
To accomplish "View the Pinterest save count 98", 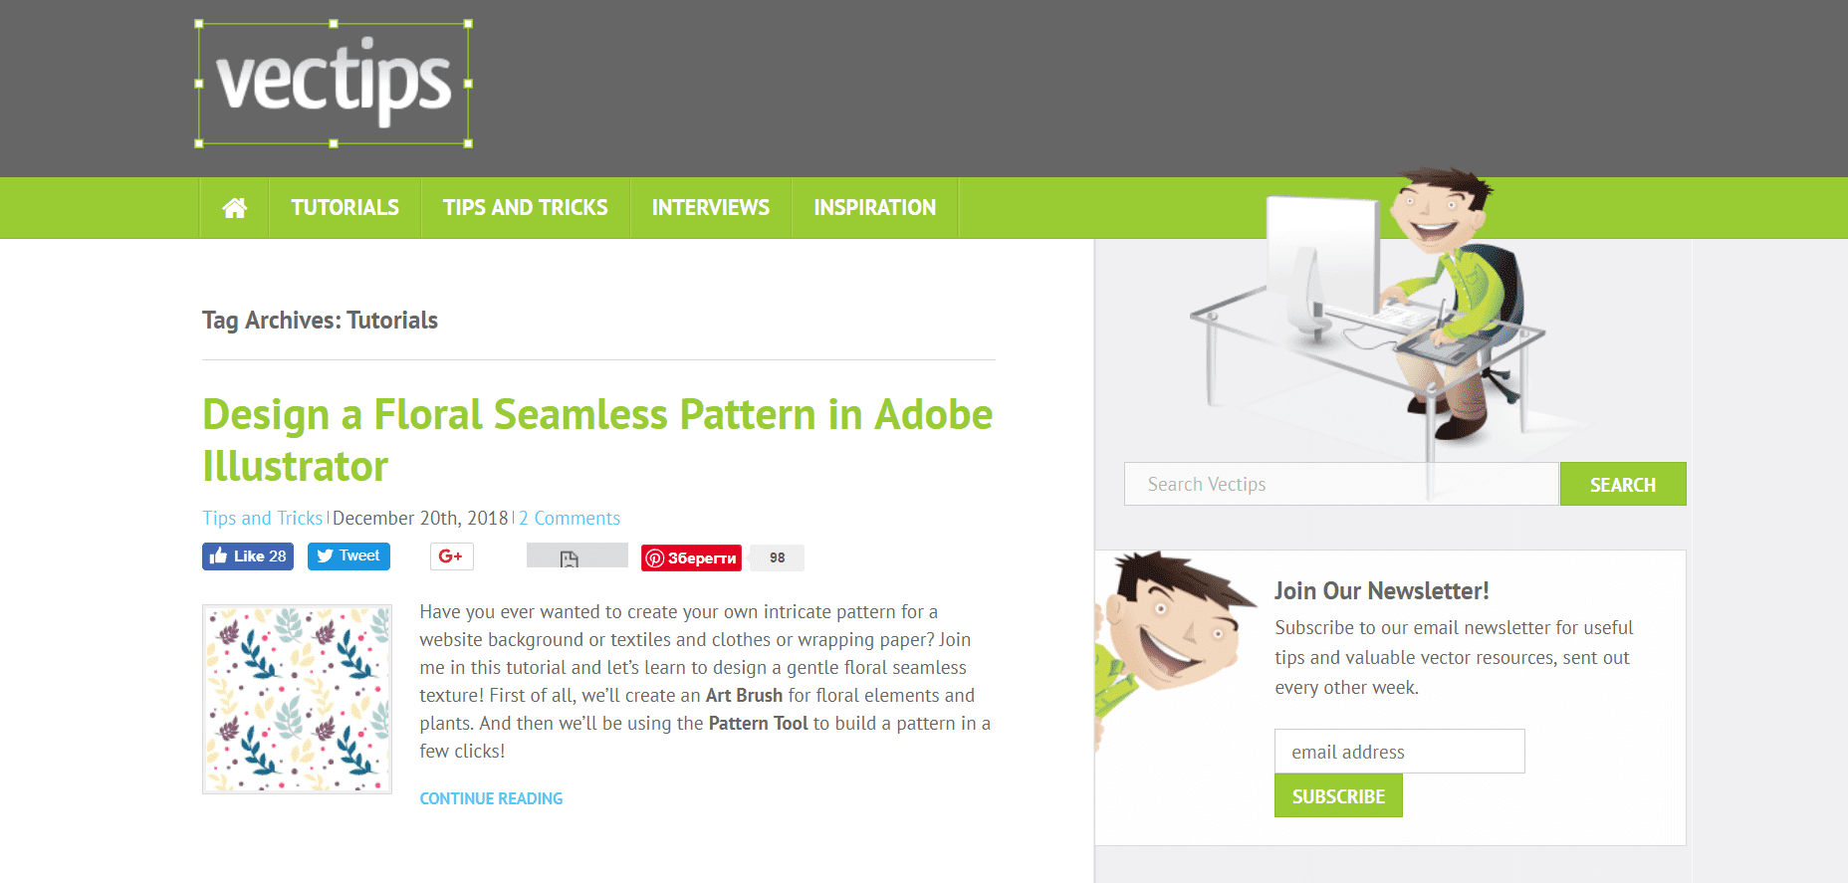I will [x=777, y=558].
